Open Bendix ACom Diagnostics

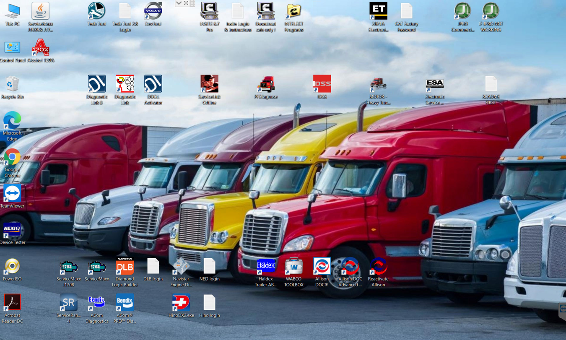96,301
